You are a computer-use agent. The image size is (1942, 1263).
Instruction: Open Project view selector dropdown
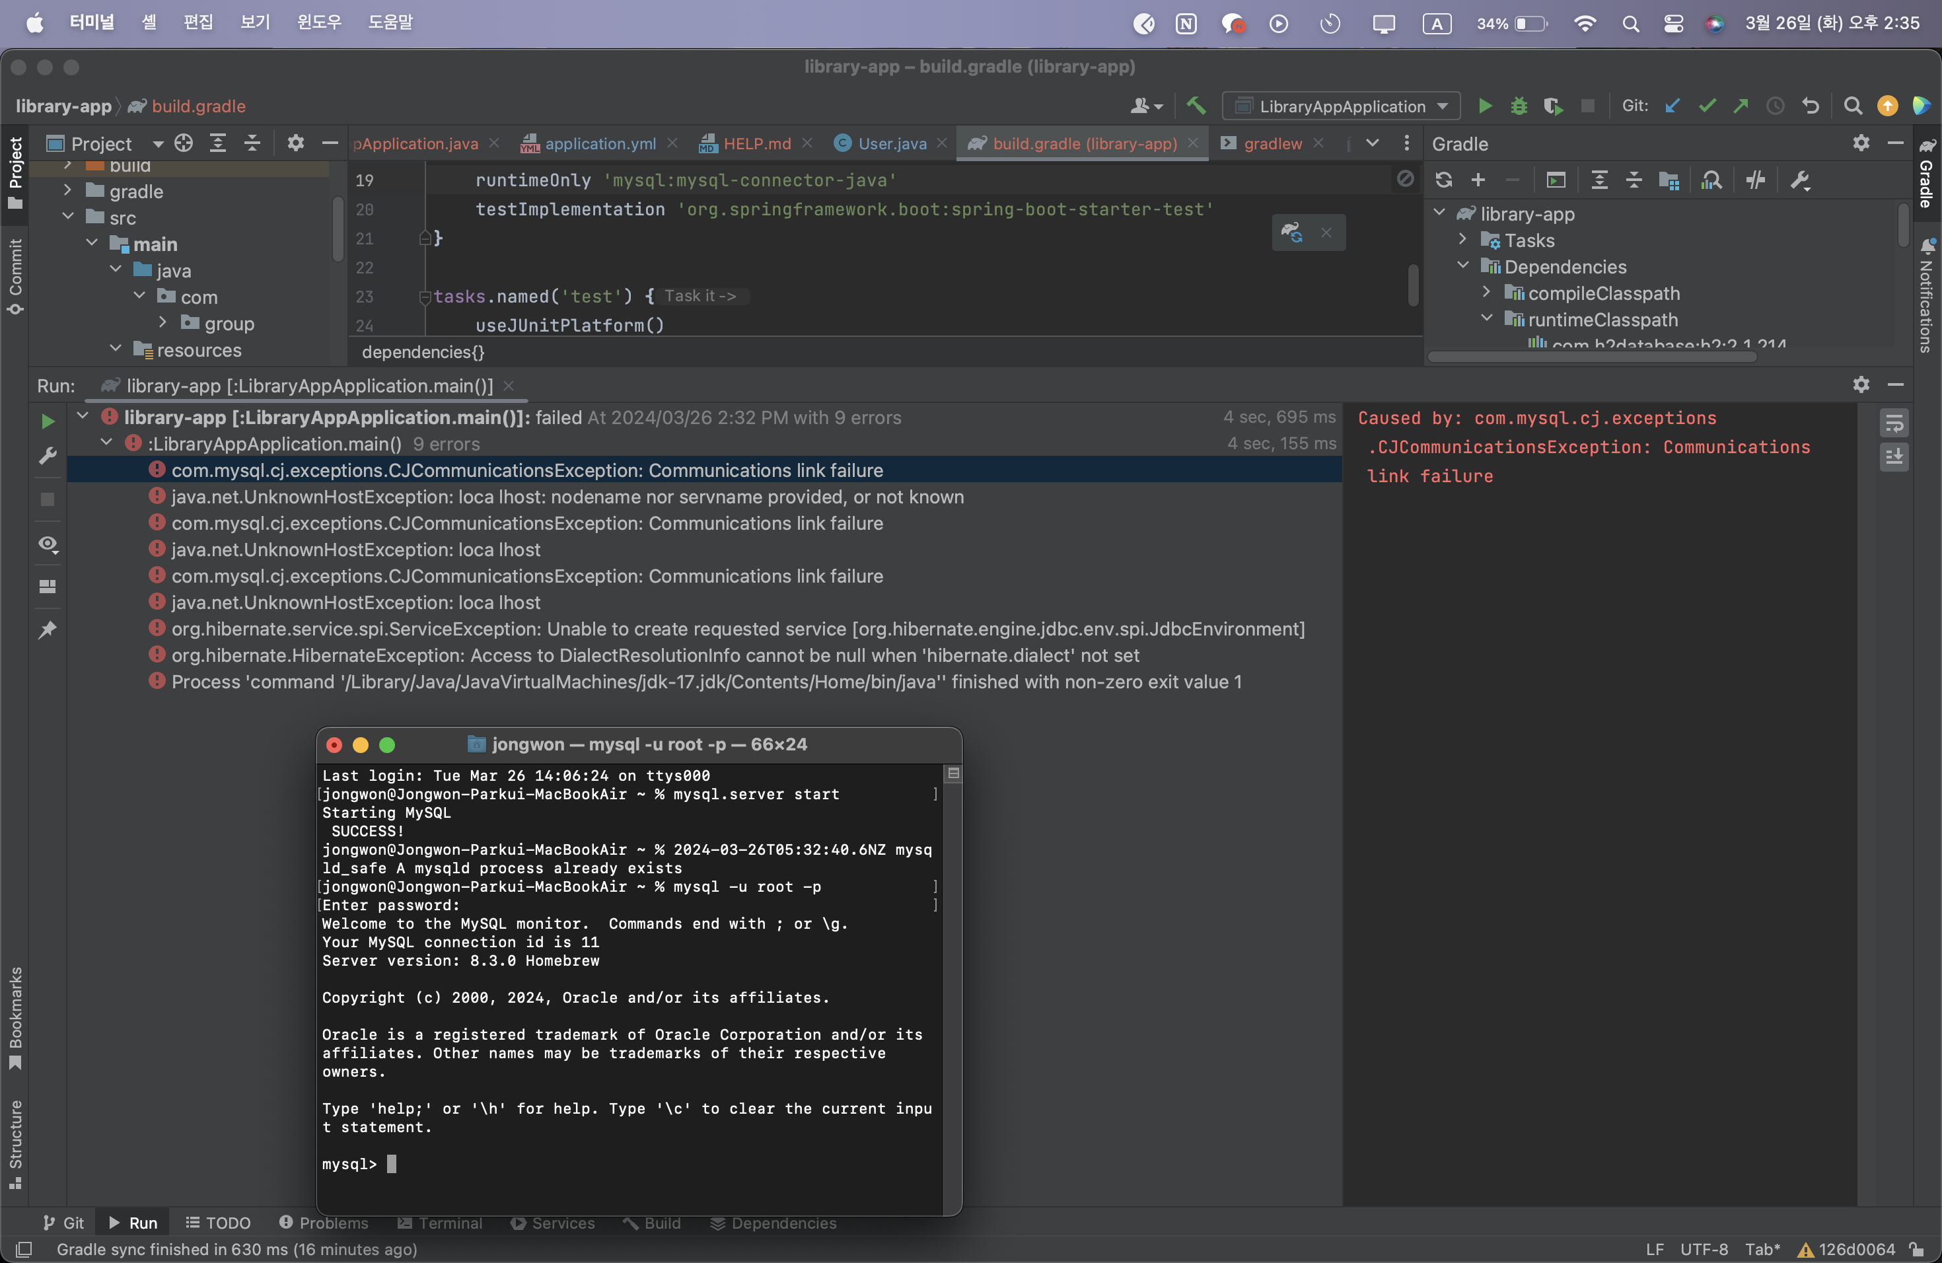pyautogui.click(x=157, y=145)
